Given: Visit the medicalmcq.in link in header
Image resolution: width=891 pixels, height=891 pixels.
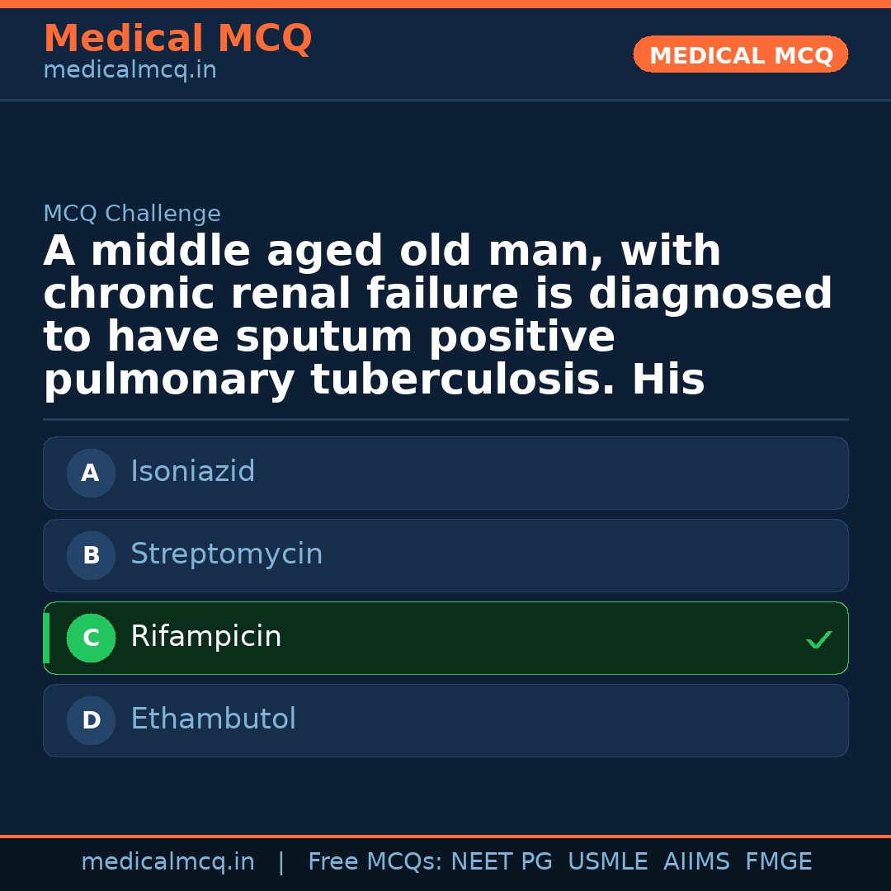Looking at the screenshot, I should (x=130, y=71).
